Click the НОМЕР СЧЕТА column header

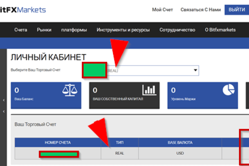[x=58, y=143]
